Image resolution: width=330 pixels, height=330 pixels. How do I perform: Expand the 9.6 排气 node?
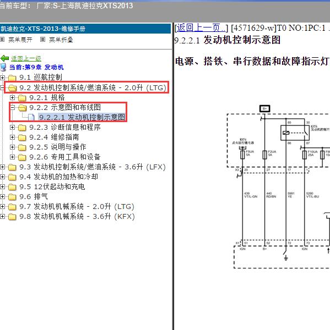pos(2,197)
